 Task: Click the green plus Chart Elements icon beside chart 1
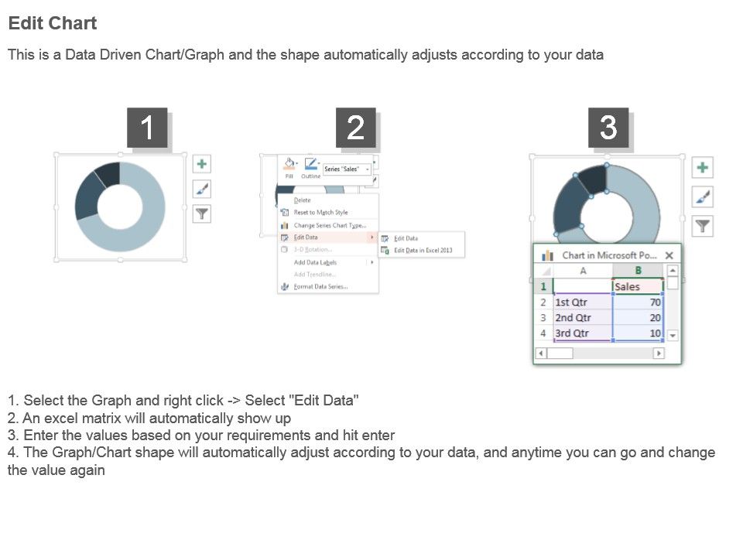tap(202, 164)
